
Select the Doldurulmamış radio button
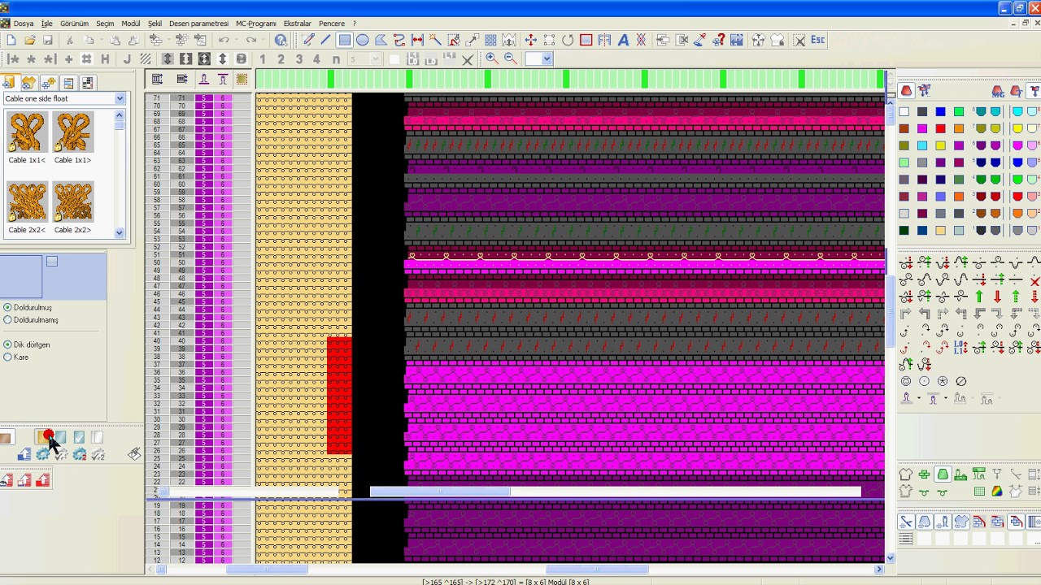coord(7,320)
